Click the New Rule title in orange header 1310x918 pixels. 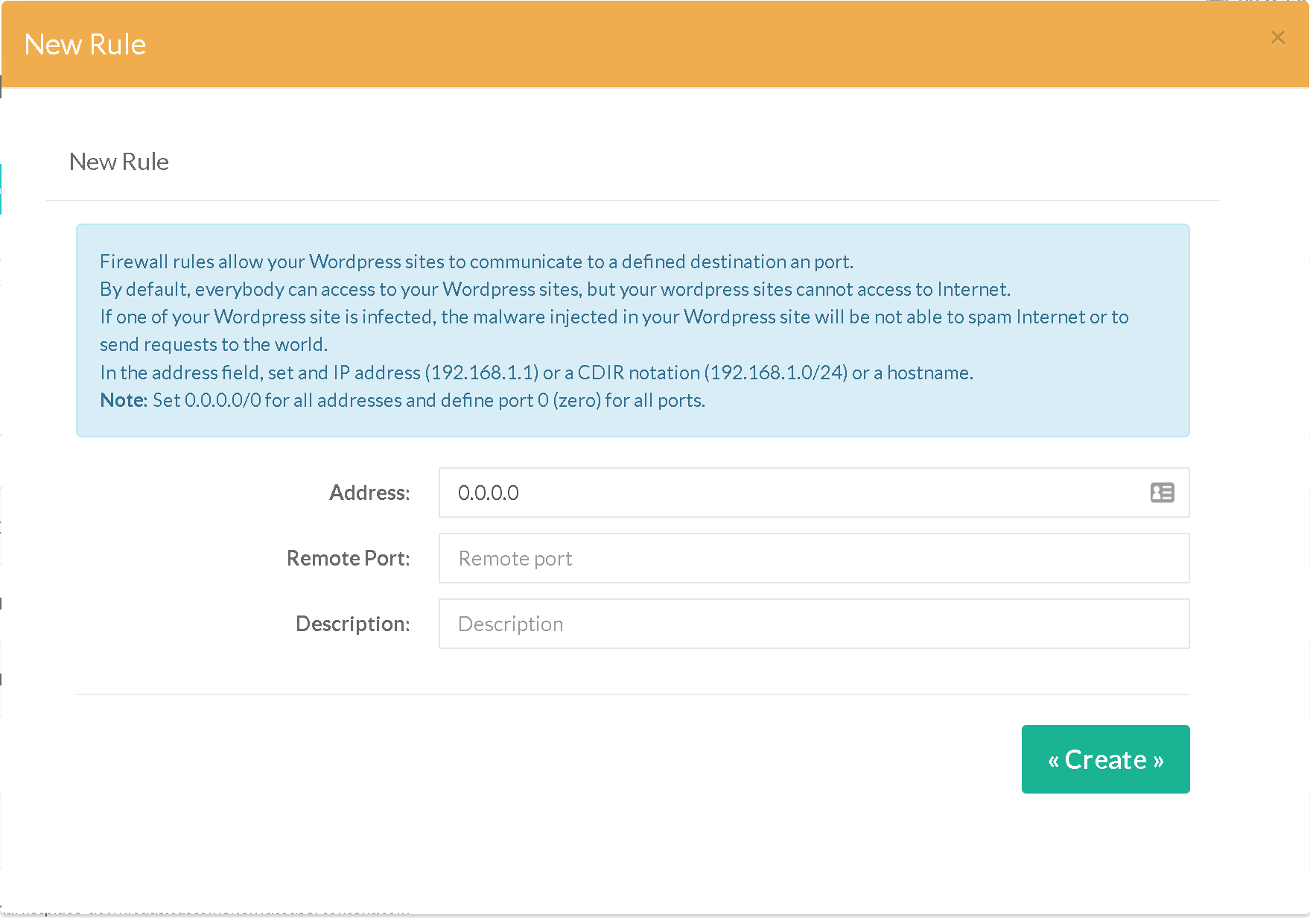pyautogui.click(x=85, y=45)
